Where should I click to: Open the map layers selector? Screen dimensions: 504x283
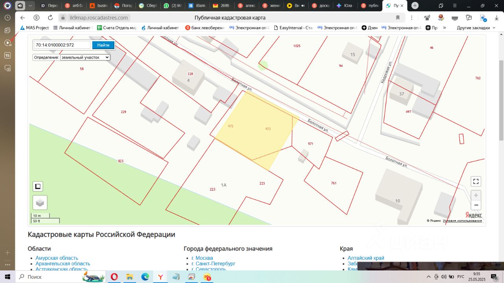pos(40,202)
